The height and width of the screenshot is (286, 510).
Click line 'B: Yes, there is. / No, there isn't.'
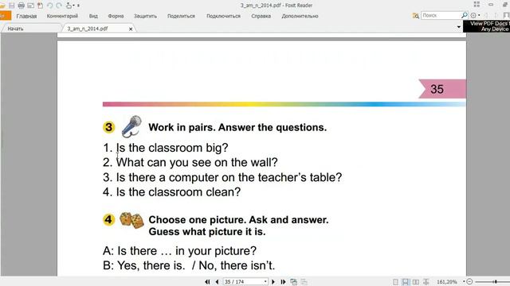pos(189,265)
